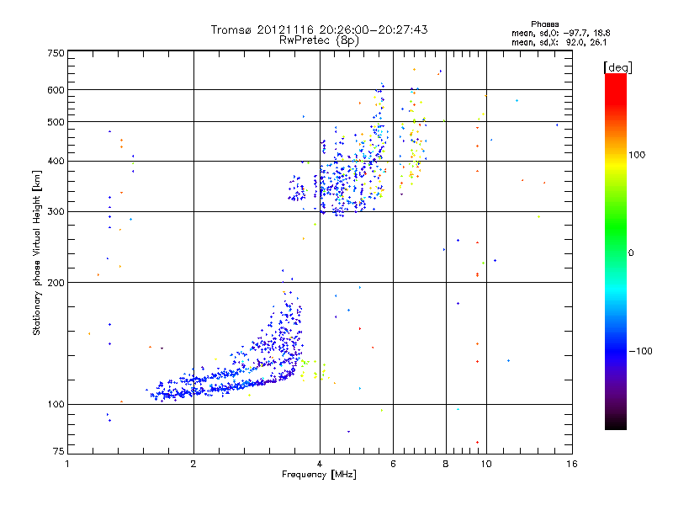This screenshot has width=673, height=505.
Task: Click the colorbar '0' tick label
Action: click(631, 253)
